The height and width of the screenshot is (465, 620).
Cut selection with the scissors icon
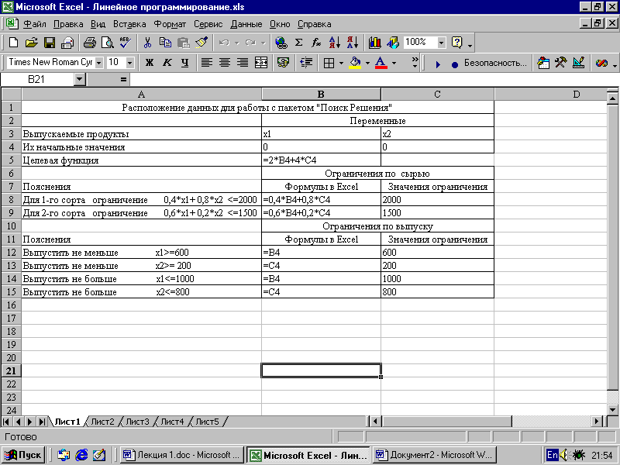click(x=147, y=43)
